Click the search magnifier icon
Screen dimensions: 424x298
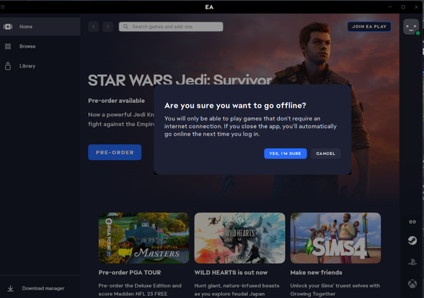(x=126, y=27)
